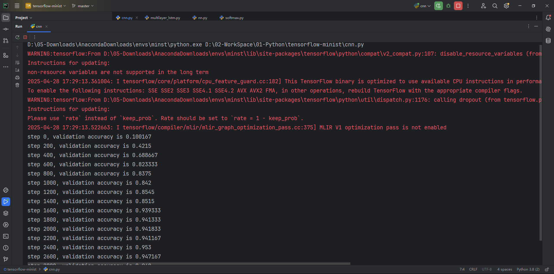Image resolution: width=554 pixels, height=274 pixels.
Task: Open the main hamburger menu
Action: [17, 6]
